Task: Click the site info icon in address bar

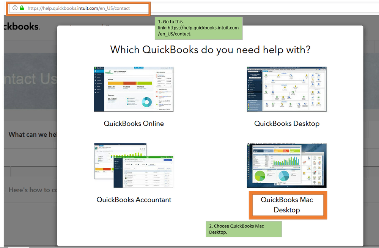Action: coord(15,8)
